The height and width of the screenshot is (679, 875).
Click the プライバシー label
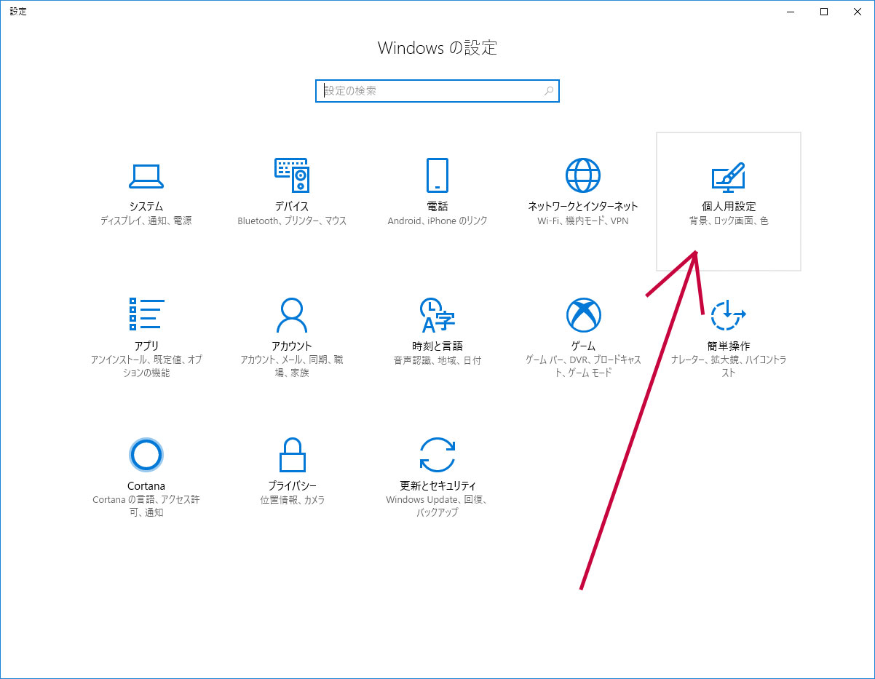pyautogui.click(x=292, y=485)
